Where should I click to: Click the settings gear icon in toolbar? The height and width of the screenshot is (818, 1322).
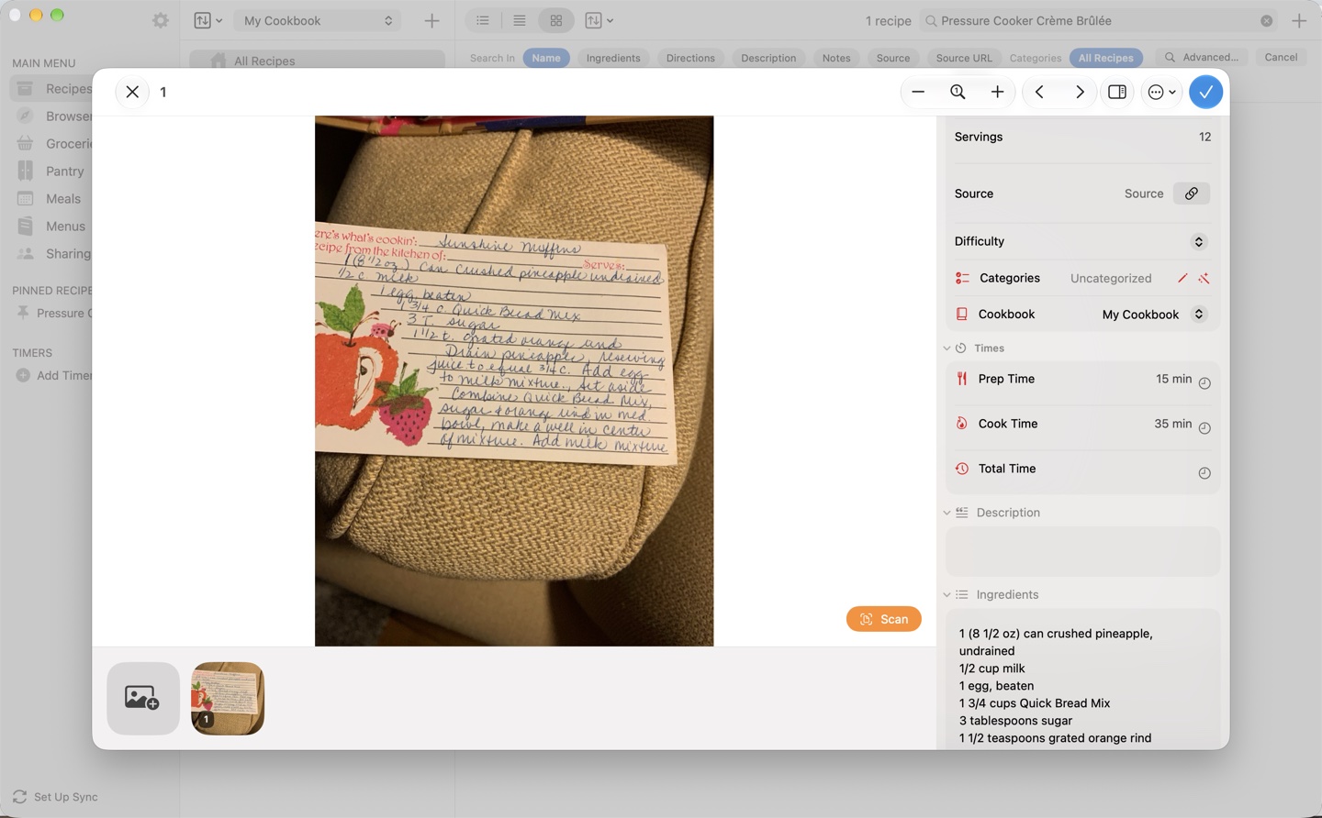[x=161, y=20]
